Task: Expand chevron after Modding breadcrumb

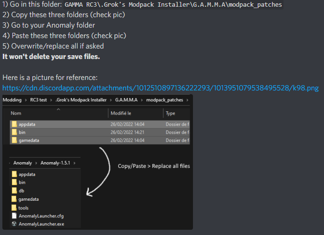Action: pos(26,100)
